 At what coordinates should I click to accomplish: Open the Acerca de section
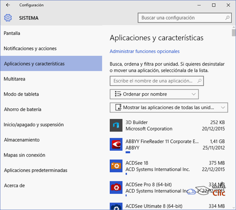click(14, 186)
